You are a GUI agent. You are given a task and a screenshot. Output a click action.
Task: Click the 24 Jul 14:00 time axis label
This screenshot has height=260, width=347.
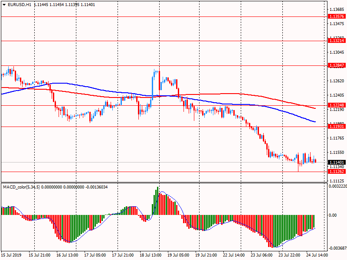[317, 255]
